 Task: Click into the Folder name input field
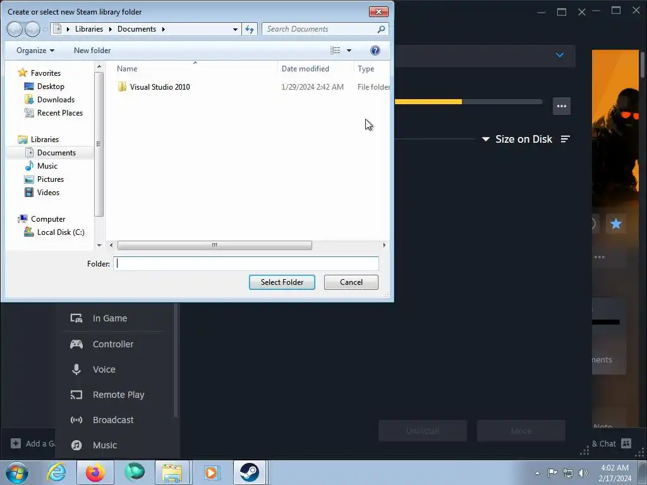click(246, 263)
